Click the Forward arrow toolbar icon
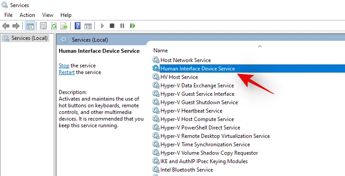Screen dimensions: 345x176 (x=16, y=26)
